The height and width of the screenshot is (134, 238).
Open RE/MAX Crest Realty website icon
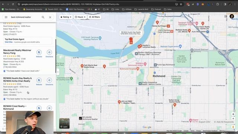[x=39, y=108]
